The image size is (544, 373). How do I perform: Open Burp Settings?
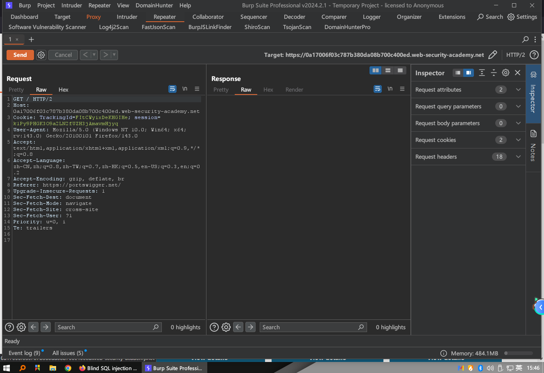(x=522, y=17)
